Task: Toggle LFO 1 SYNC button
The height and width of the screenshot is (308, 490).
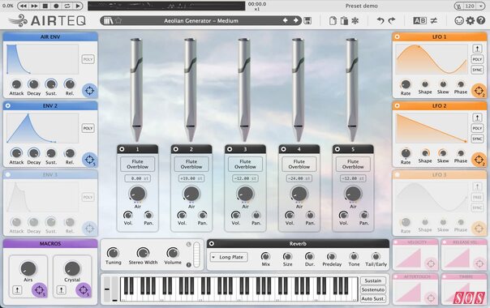Action: point(477,70)
